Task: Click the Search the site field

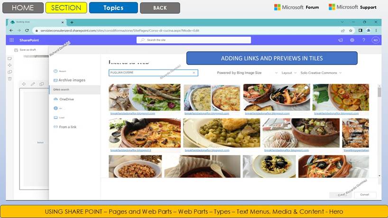Action: pyautogui.click(x=194, y=40)
